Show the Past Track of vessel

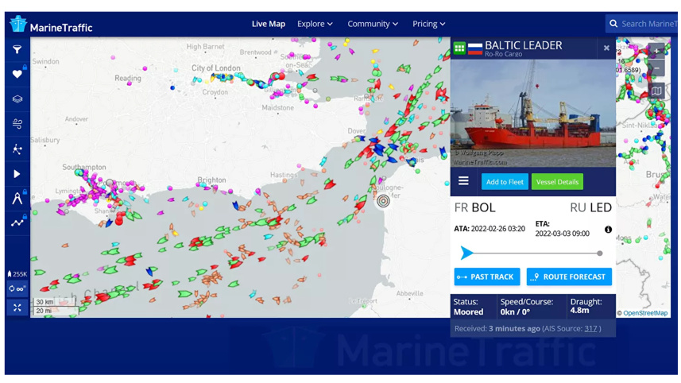(486, 277)
